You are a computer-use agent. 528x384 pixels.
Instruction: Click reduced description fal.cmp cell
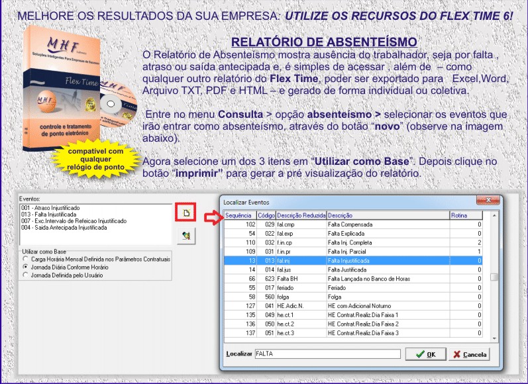point(301,224)
